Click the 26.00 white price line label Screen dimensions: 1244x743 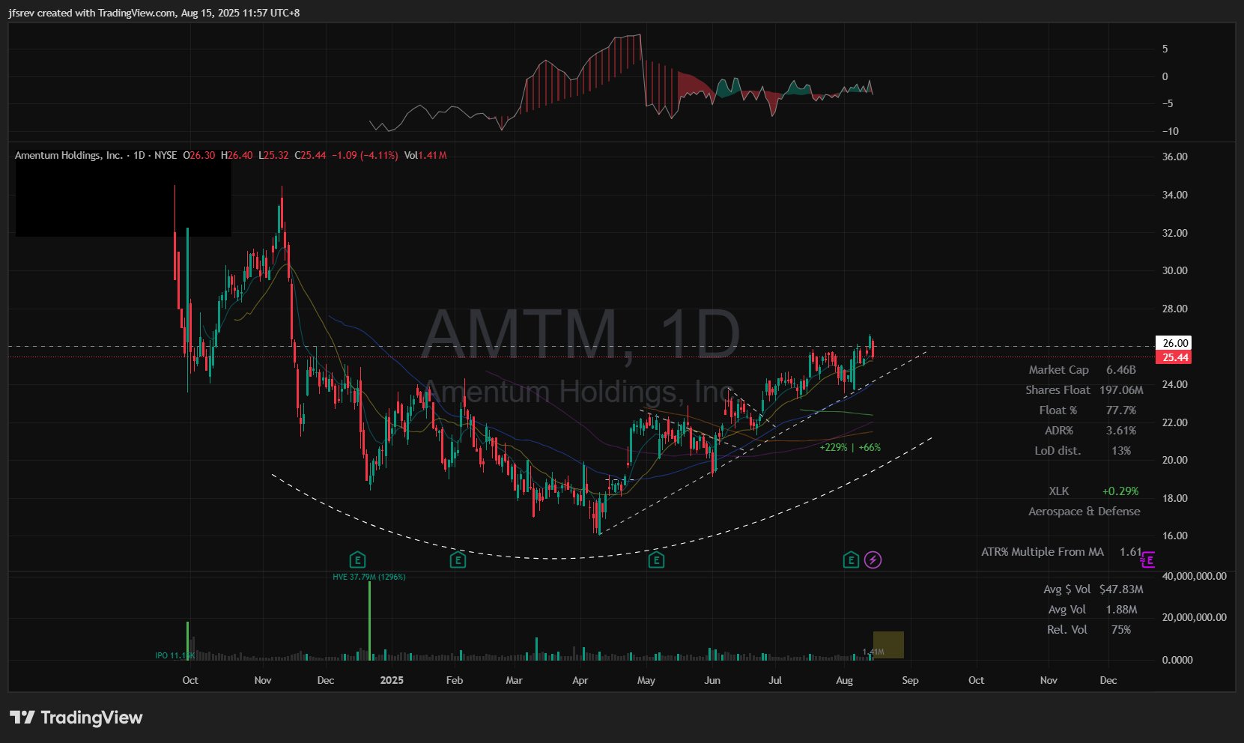click(x=1174, y=343)
